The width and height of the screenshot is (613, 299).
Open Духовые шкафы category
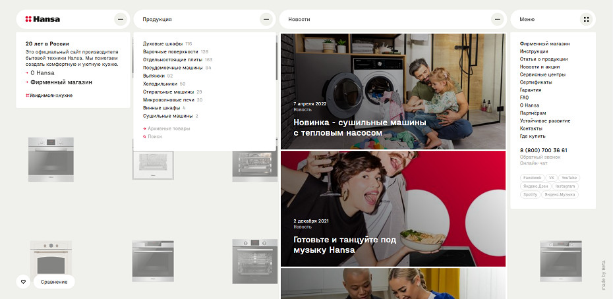tap(163, 43)
